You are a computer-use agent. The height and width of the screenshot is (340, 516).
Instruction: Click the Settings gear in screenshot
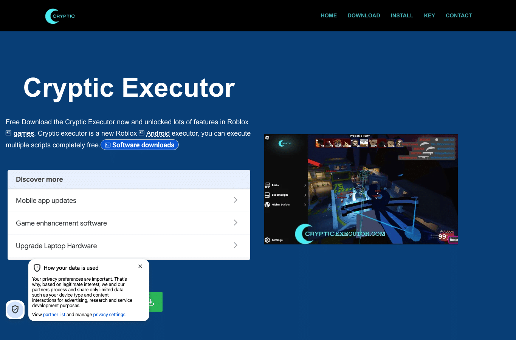[267, 240]
